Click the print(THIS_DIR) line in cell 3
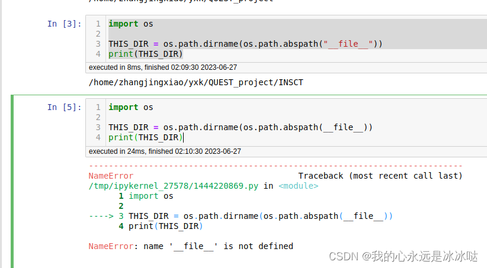This screenshot has width=487, height=268. (145, 54)
